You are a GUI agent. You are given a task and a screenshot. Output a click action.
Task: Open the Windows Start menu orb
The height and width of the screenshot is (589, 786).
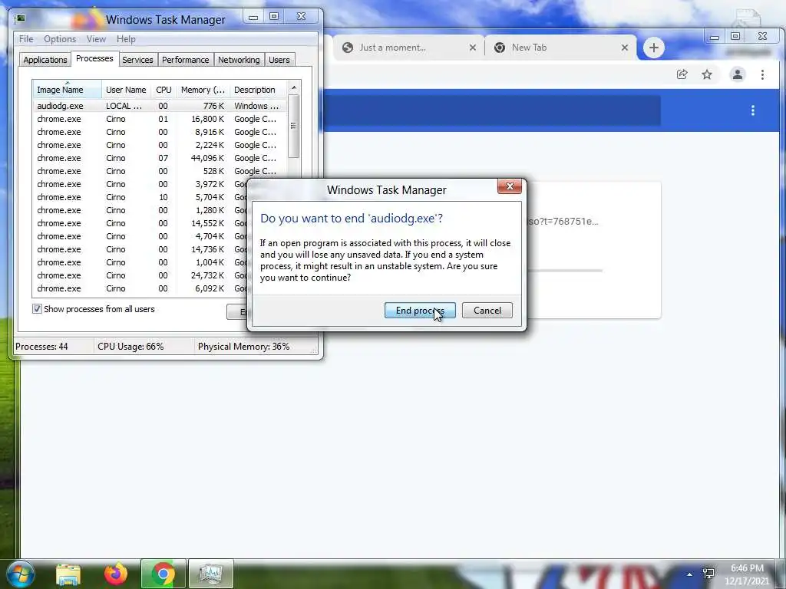21,574
